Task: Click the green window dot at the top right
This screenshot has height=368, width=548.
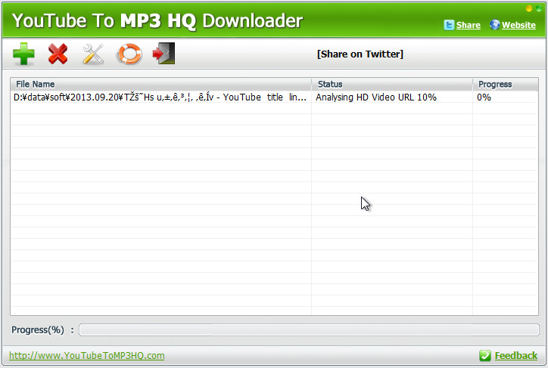Action: coord(539,8)
